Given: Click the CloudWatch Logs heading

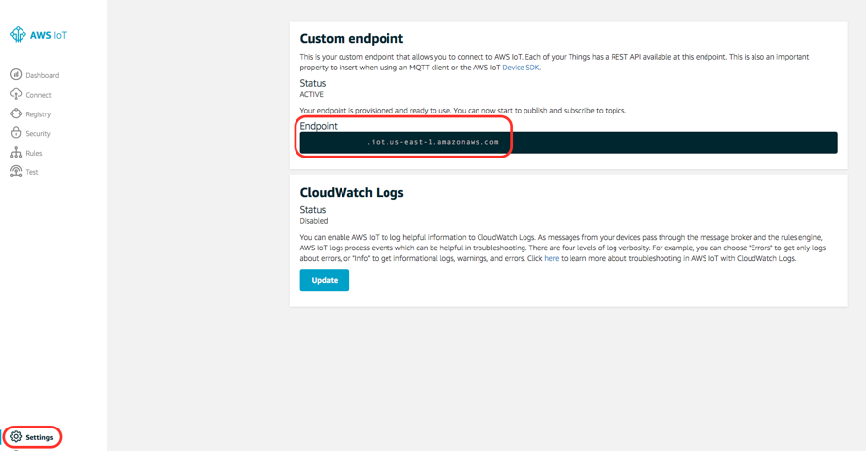Looking at the screenshot, I should click(x=351, y=192).
